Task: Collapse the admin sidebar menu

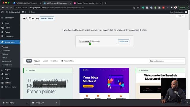Action: [10, 87]
